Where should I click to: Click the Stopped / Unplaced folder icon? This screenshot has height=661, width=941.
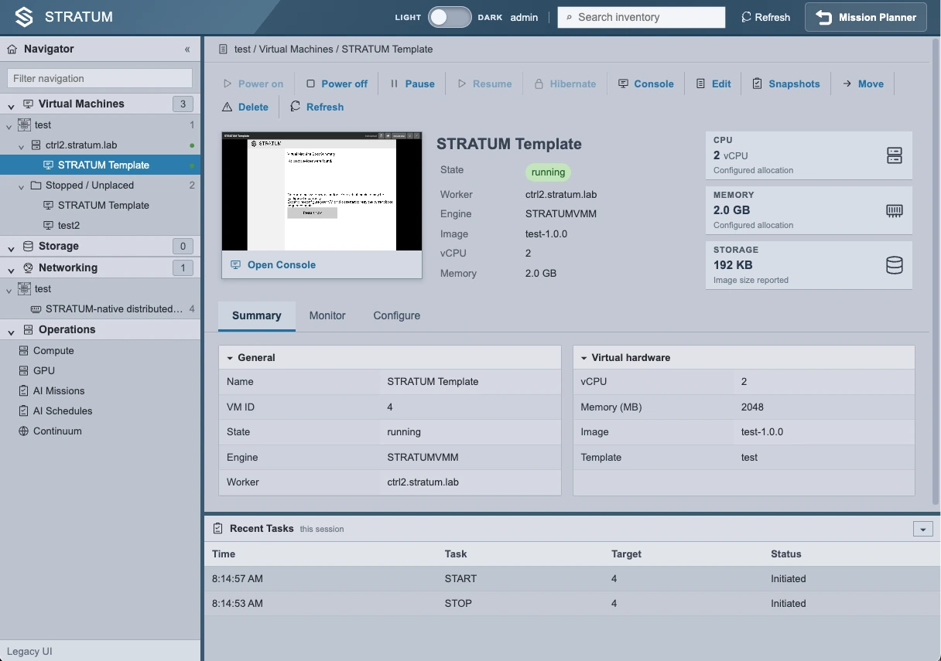(x=36, y=185)
